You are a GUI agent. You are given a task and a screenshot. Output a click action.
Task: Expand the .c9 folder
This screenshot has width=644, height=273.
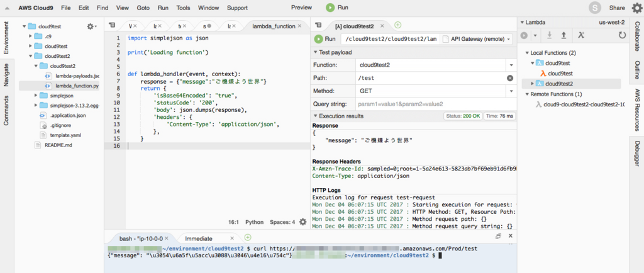click(x=30, y=36)
